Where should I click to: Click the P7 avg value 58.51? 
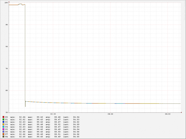[x=57, y=134]
